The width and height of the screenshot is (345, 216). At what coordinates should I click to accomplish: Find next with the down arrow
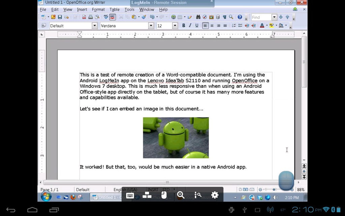pos(281,17)
